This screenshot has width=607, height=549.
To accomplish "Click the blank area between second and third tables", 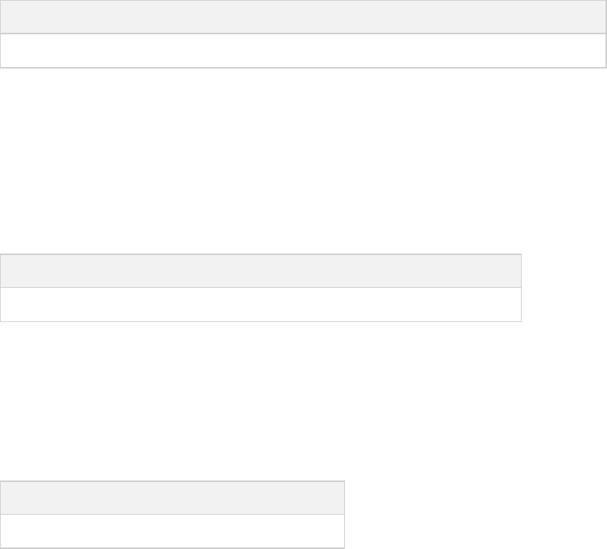I will tap(260, 401).
